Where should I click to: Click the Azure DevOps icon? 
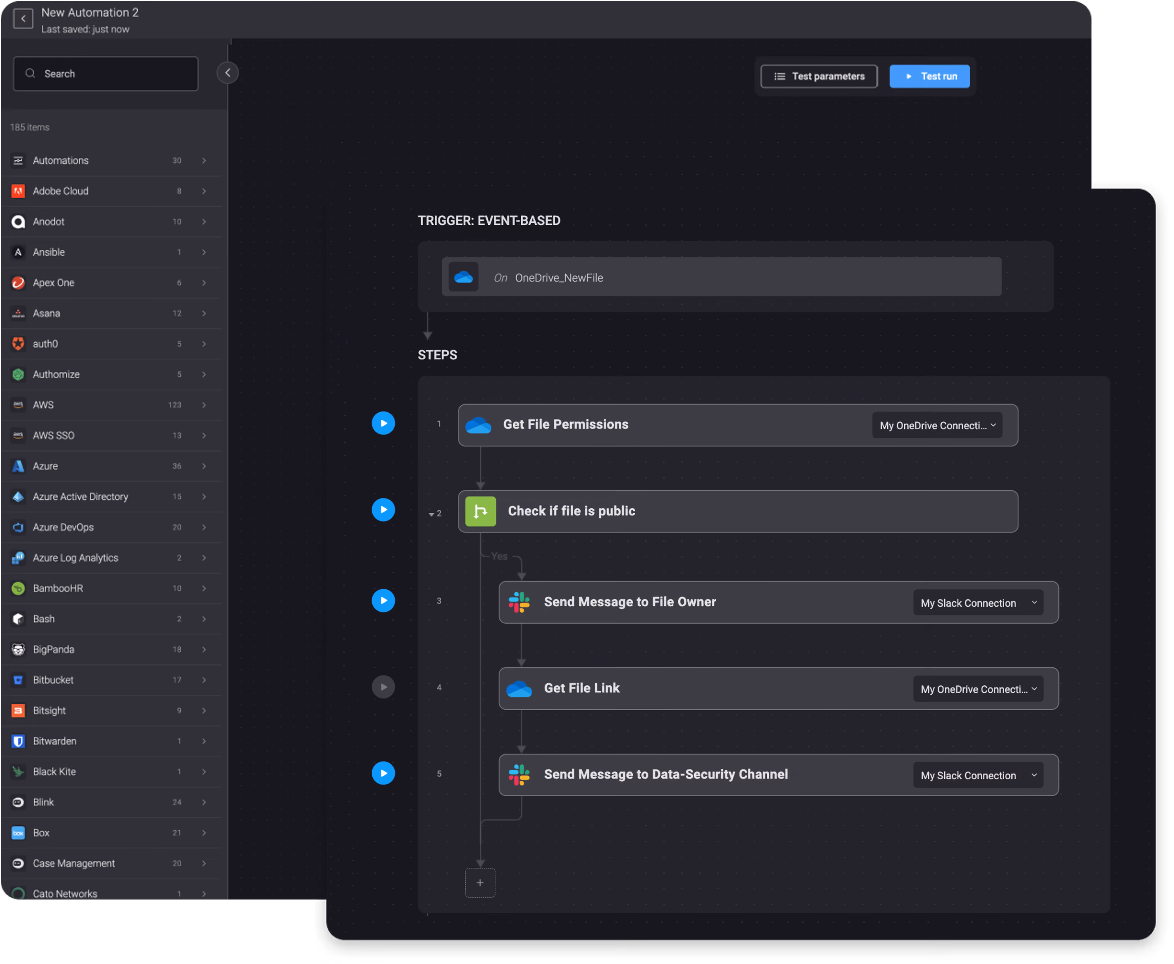click(18, 528)
